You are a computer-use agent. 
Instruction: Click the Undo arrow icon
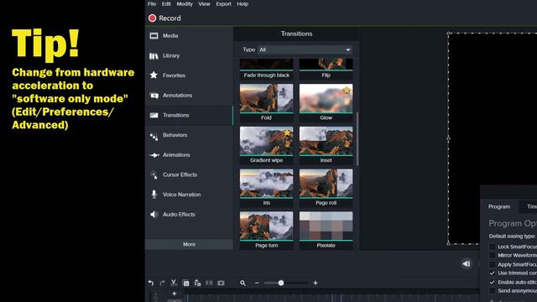click(151, 283)
